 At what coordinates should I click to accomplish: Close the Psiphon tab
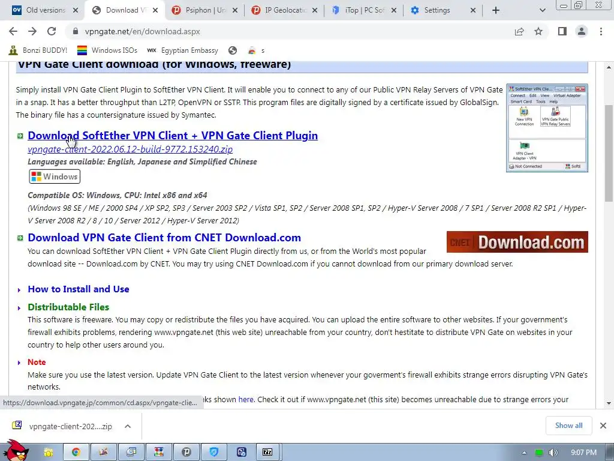(x=235, y=10)
